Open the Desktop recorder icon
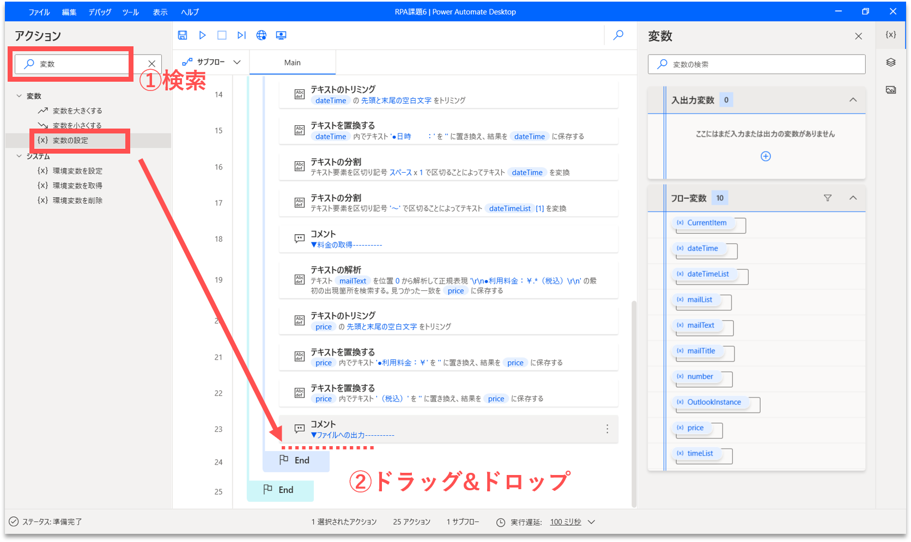911x542 pixels. pyautogui.click(x=281, y=35)
